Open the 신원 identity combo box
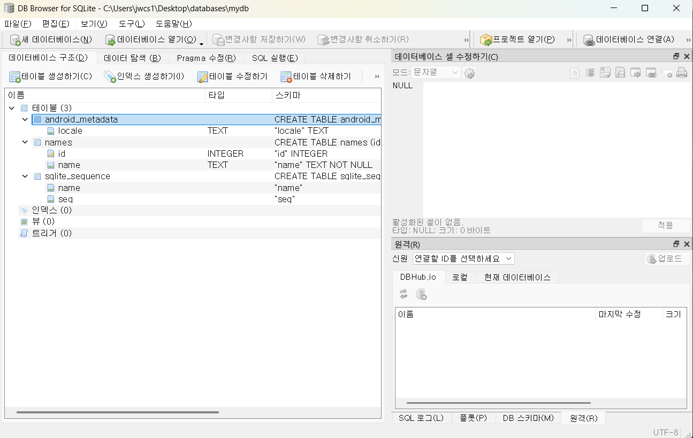 coord(463,258)
